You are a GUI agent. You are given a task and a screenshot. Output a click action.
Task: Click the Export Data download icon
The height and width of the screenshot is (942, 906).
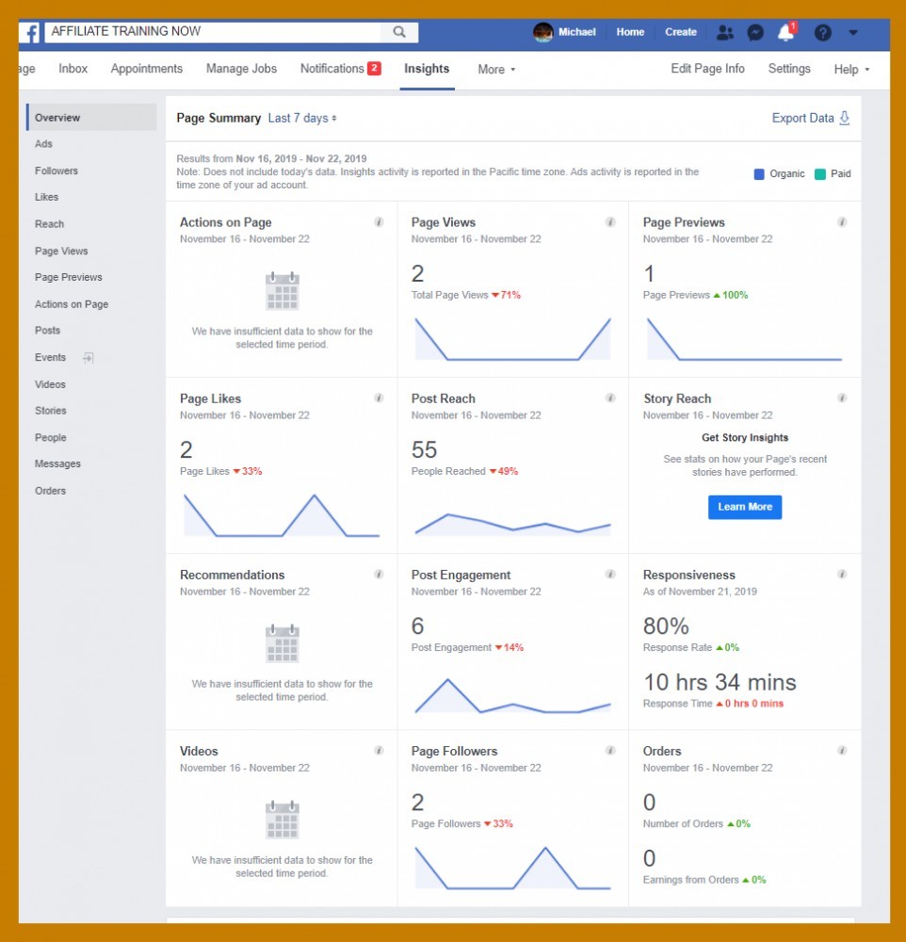coord(845,118)
